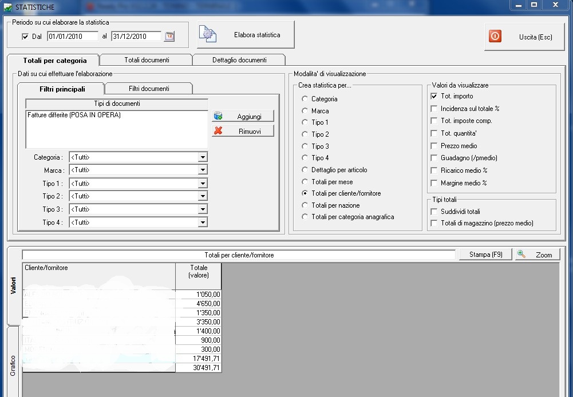Click the Rimuovi button
This screenshot has height=397, width=573.
pos(243,131)
